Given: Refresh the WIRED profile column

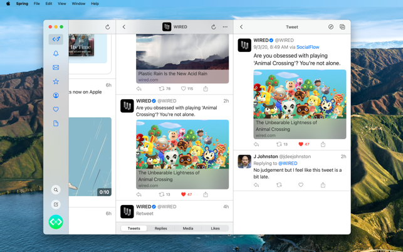Looking at the screenshot, I should coord(213,27).
